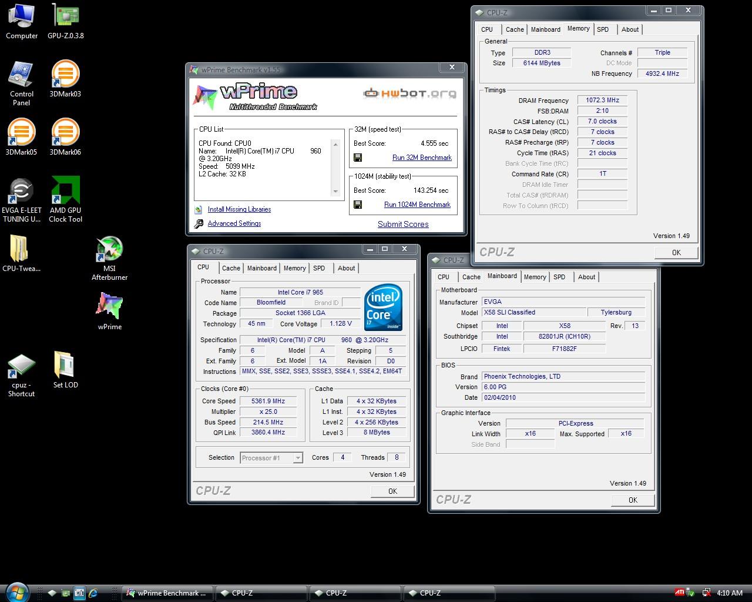
Task: Click the taskbar clock showing 4:10 AM
Action: pyautogui.click(x=730, y=593)
